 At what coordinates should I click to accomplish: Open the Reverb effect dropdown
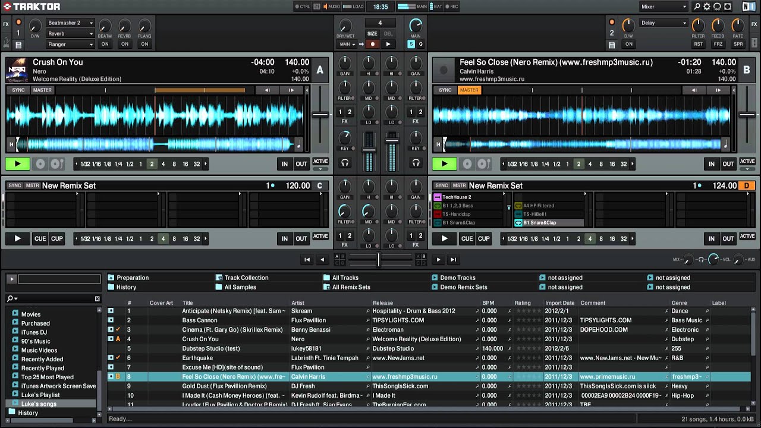(x=70, y=34)
